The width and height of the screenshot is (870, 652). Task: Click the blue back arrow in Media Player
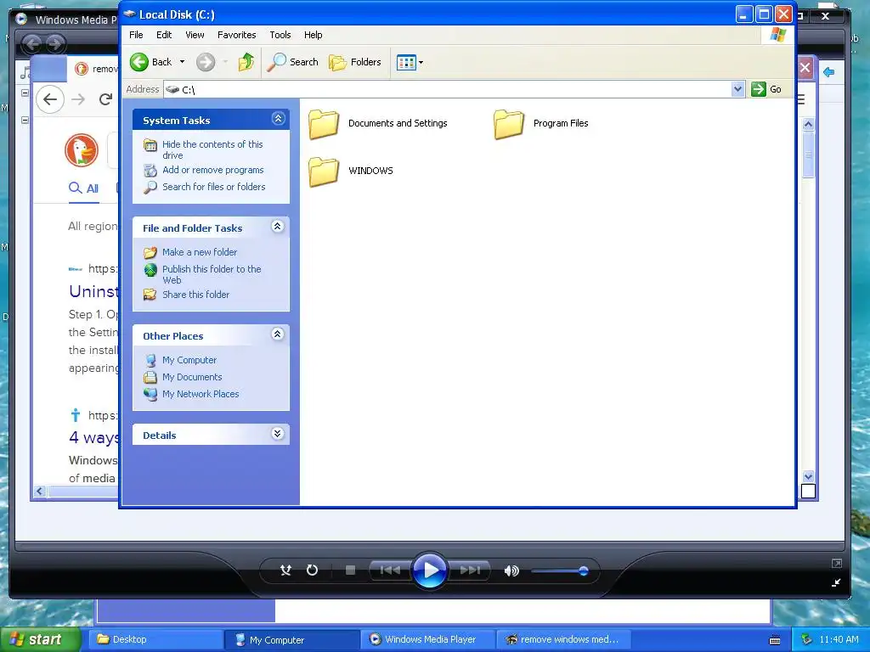[829, 72]
